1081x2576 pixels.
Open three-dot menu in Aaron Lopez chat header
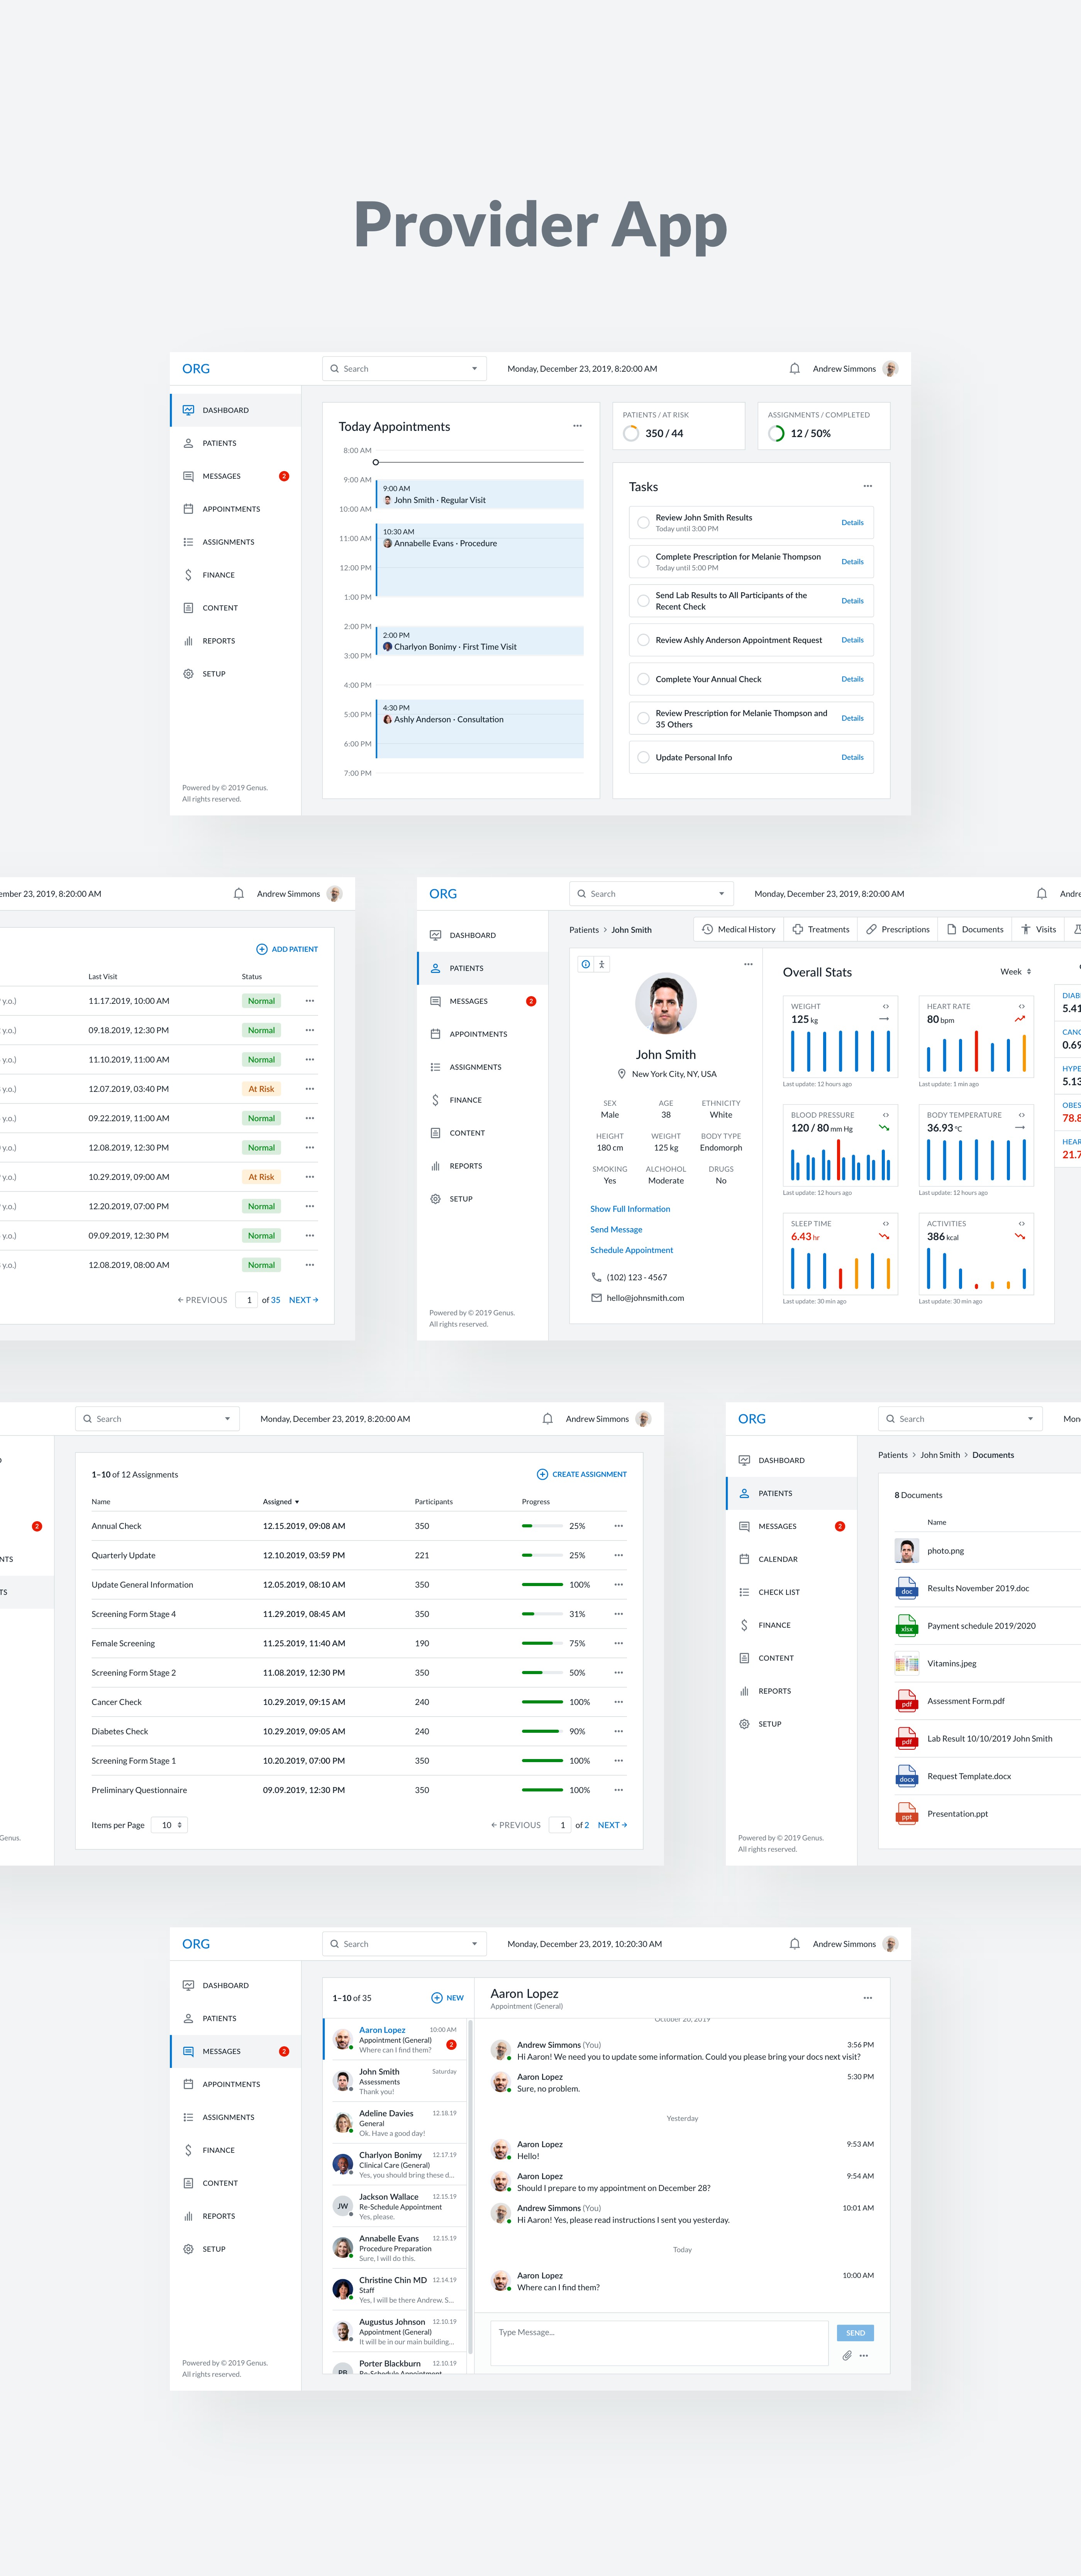[x=867, y=1998]
